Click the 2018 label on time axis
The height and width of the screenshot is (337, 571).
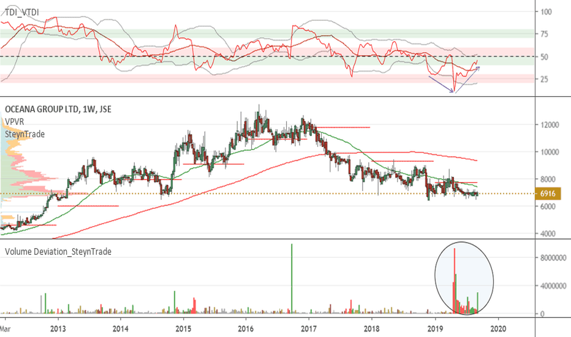point(371,328)
